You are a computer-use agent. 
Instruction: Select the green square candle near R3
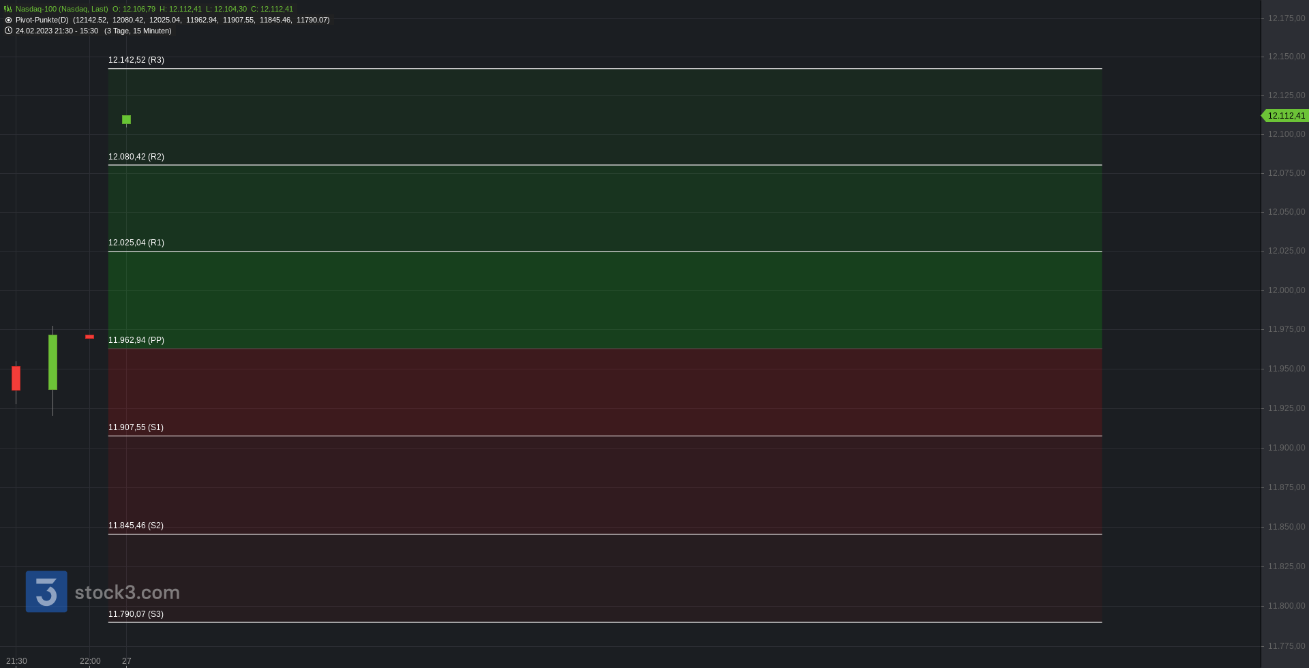[126, 119]
